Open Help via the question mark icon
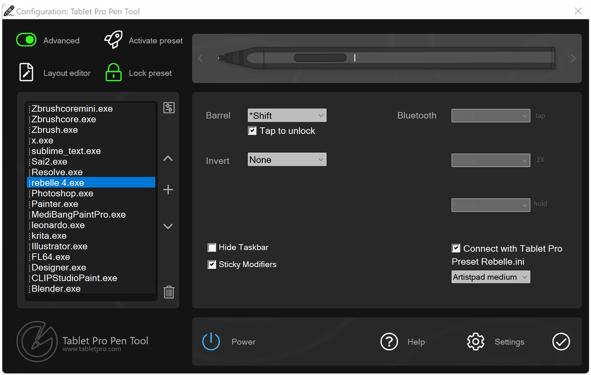 point(389,342)
